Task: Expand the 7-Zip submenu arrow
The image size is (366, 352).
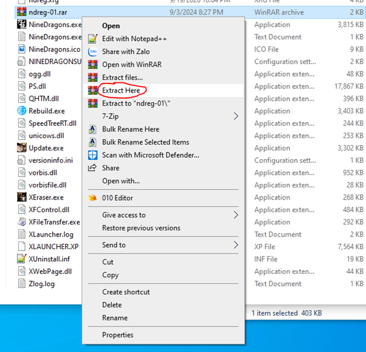Action: click(x=236, y=116)
